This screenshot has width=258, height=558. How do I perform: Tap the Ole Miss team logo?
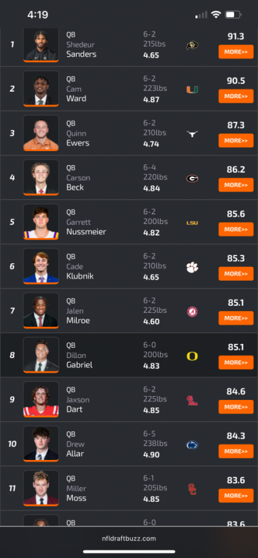coord(192,401)
